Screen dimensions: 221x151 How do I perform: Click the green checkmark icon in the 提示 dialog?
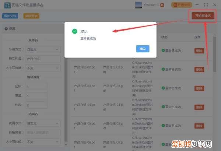(x=74, y=31)
